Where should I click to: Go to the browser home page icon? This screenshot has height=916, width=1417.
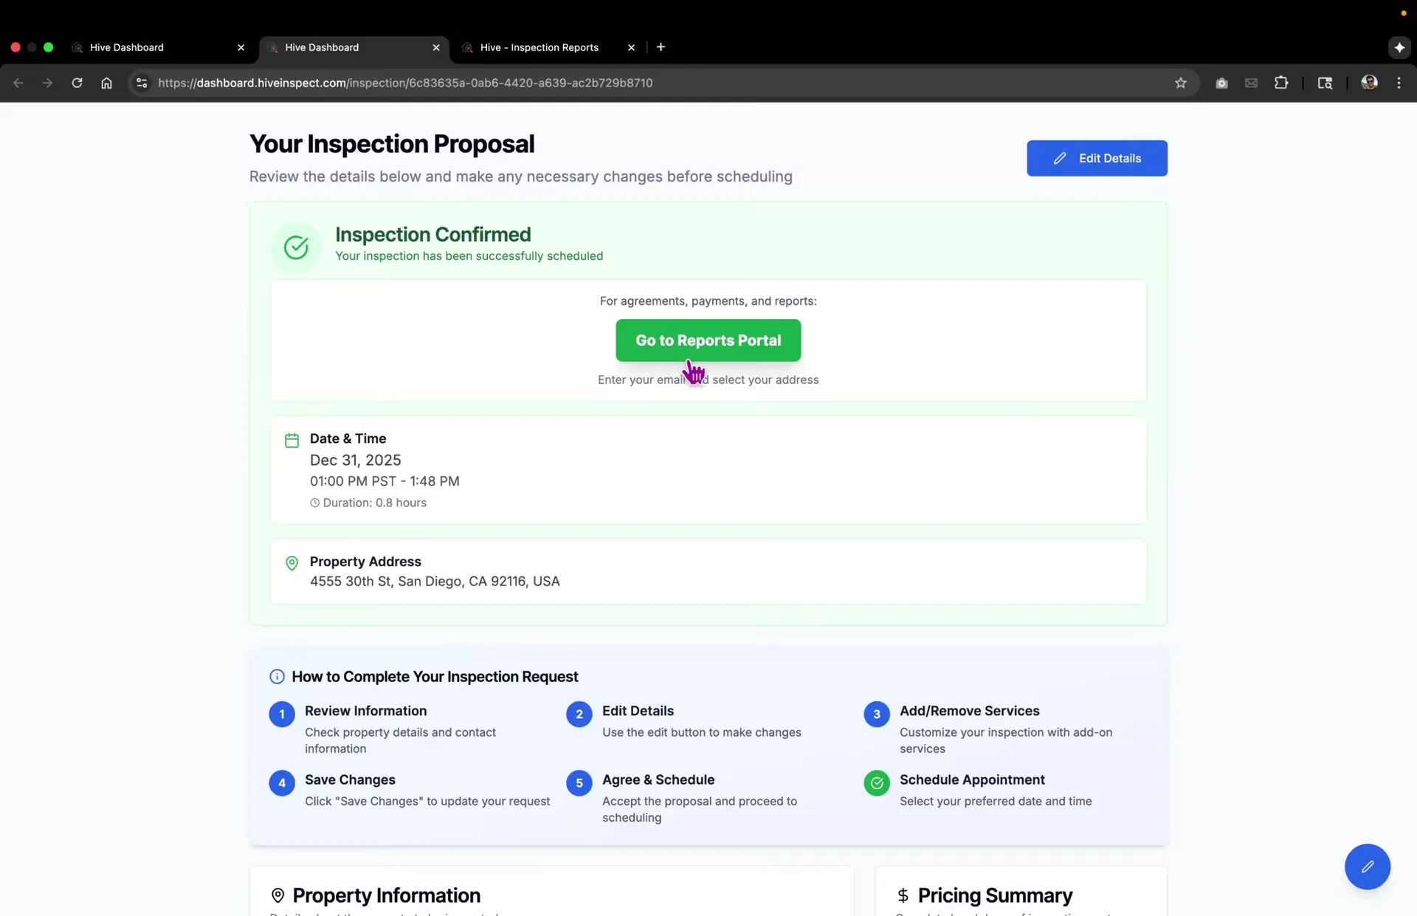106,83
